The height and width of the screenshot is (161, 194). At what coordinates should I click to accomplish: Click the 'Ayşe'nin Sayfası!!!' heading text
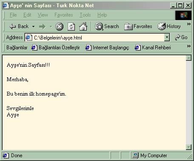click(x=28, y=65)
